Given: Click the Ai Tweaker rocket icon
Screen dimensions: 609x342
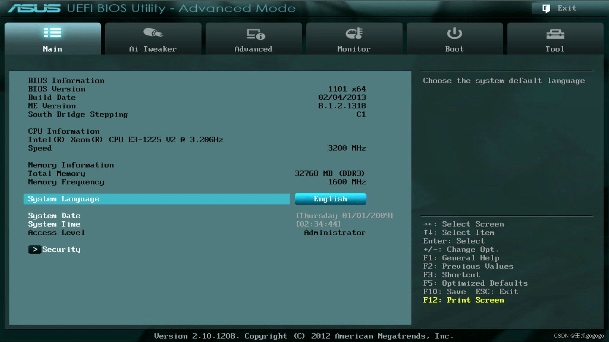Looking at the screenshot, I should pos(153,33).
